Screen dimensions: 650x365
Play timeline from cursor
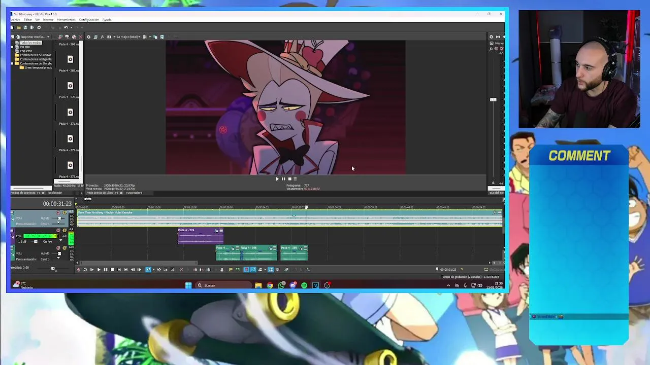tap(99, 270)
